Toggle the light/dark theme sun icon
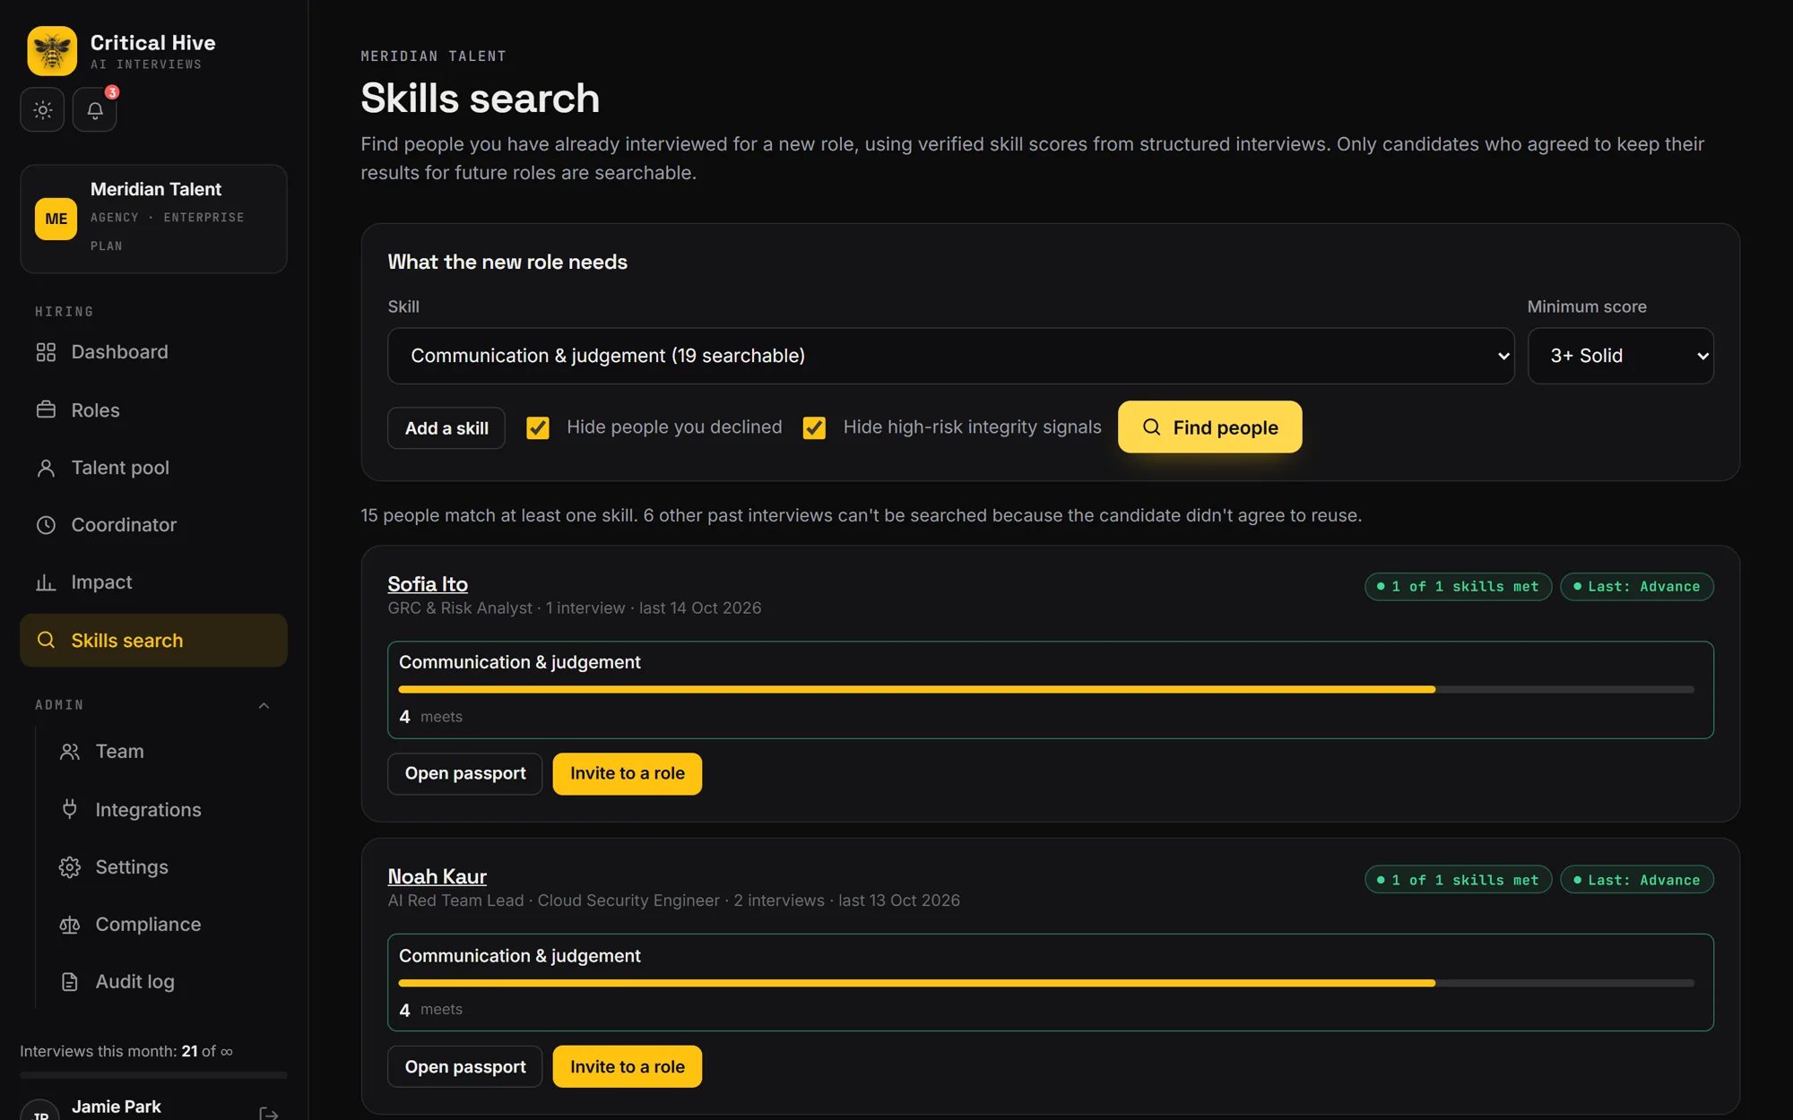This screenshot has width=1793, height=1120. (x=42, y=109)
